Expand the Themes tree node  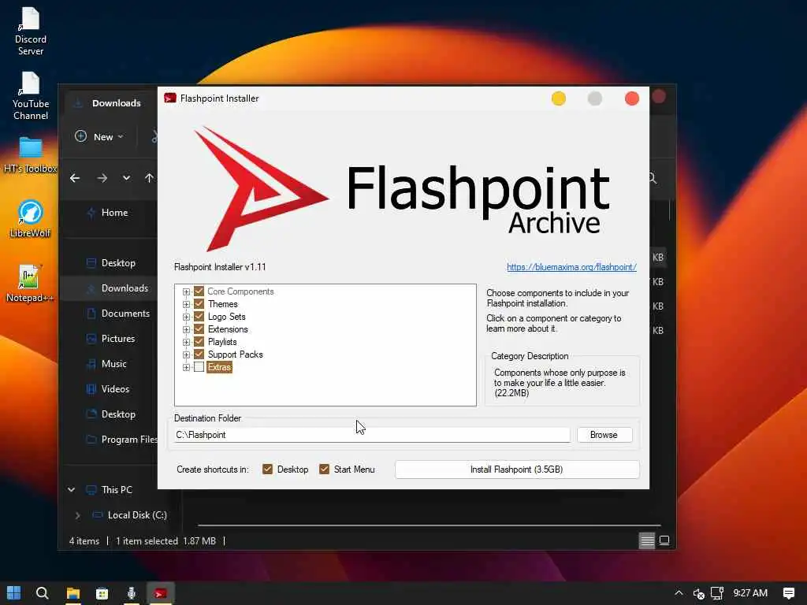click(186, 304)
